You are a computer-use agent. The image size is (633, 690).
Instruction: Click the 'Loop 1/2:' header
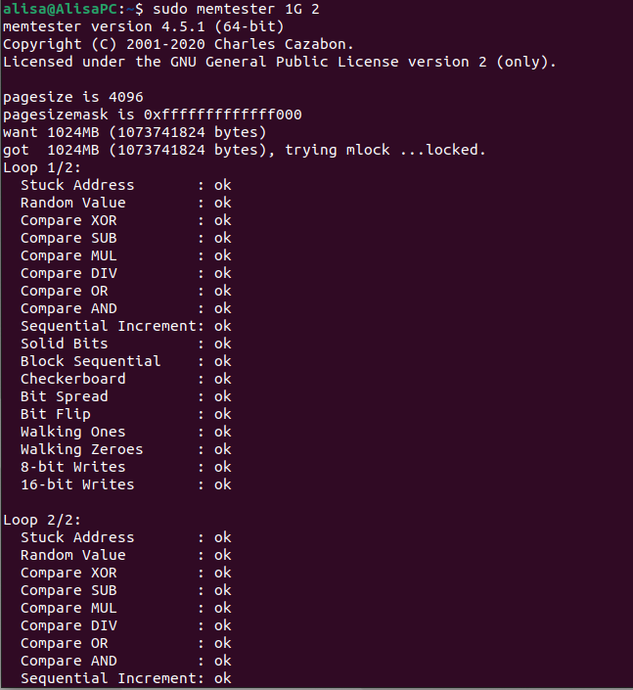tap(42, 167)
